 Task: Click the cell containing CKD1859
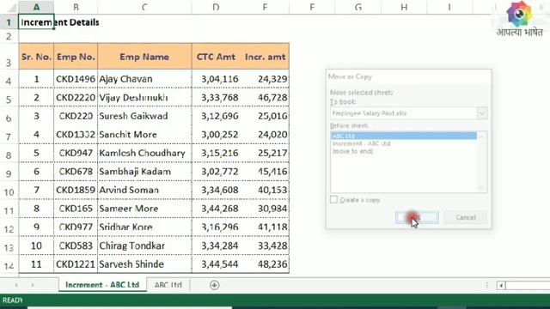point(76,190)
